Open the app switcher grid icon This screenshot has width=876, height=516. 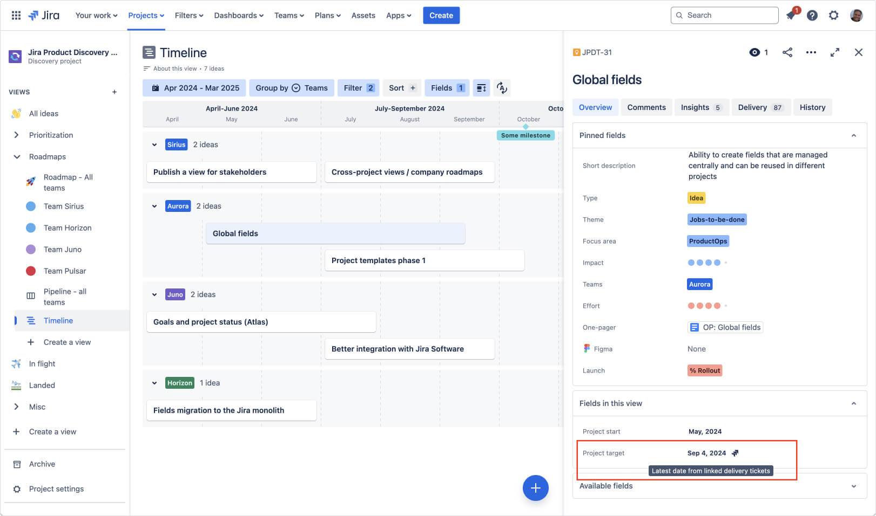tap(16, 15)
